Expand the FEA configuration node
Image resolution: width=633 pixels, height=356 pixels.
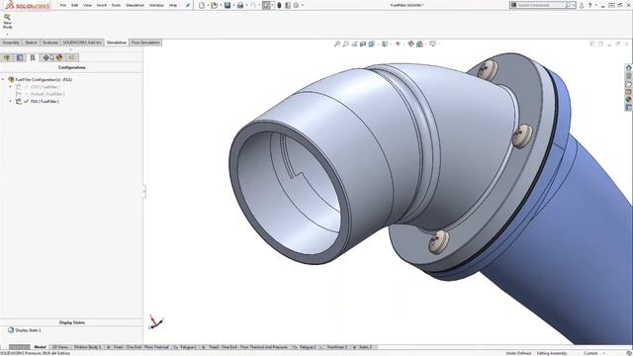[x=11, y=101]
